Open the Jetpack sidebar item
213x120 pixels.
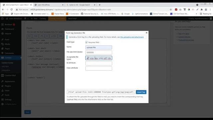(x=8, y=33)
